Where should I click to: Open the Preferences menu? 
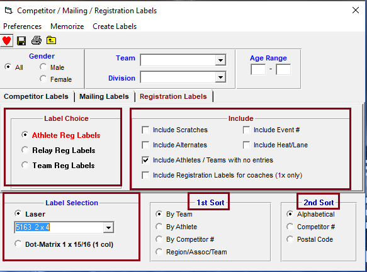pyautogui.click(x=23, y=26)
